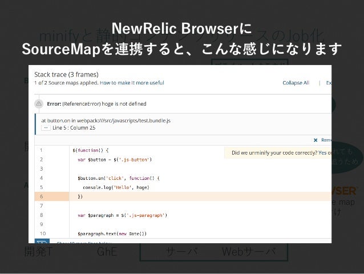The image size is (364, 274).
Task: Click code line 10 $paragraph.text
Action: coord(112,233)
